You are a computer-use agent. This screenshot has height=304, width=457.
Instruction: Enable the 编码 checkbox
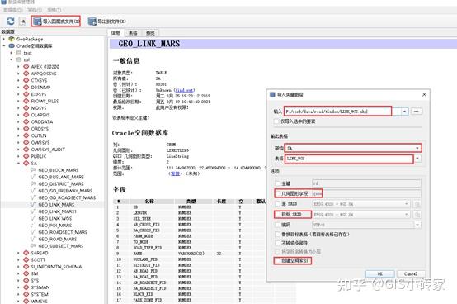click(278, 225)
